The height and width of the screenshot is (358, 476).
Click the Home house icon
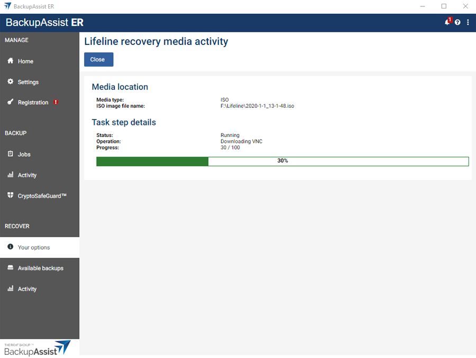click(11, 61)
